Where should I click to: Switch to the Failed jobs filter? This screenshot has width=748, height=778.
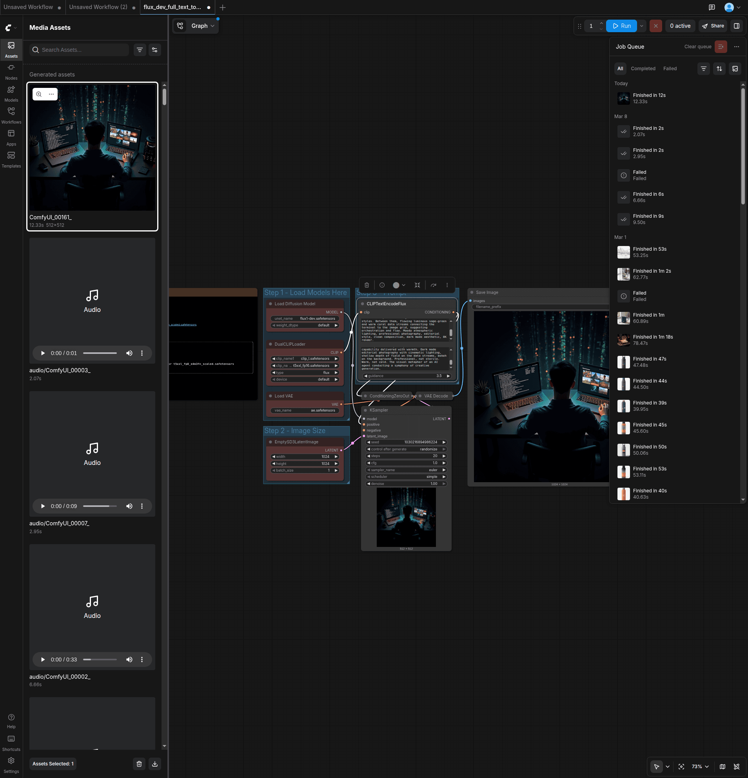(x=670, y=68)
